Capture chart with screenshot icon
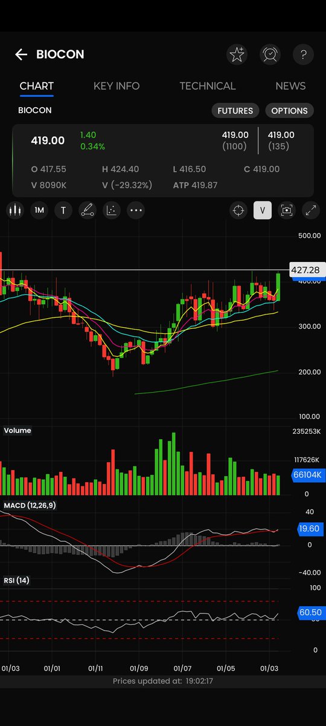This screenshot has width=326, height=726. coord(287,211)
